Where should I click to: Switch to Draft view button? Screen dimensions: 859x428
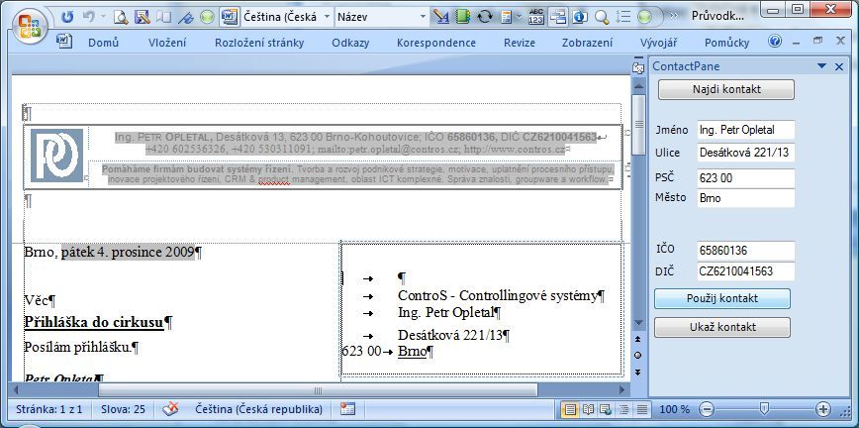(x=640, y=409)
